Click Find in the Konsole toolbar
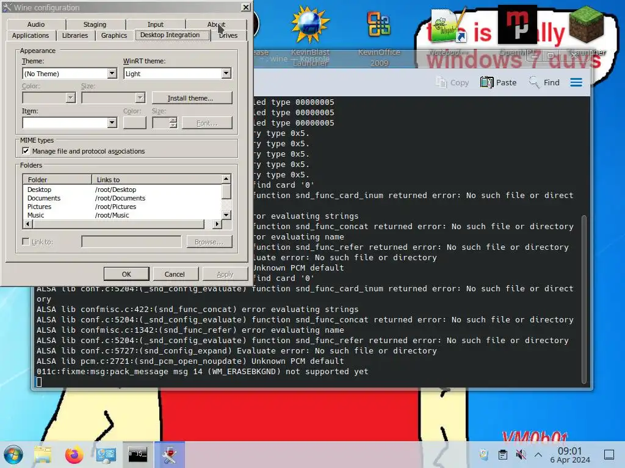 pyautogui.click(x=544, y=82)
